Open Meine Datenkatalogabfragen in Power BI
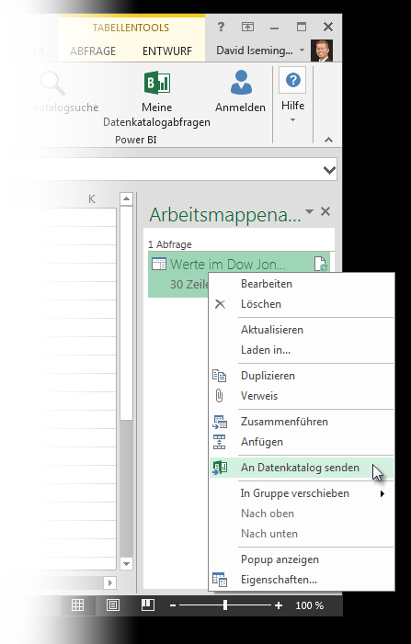This screenshot has width=411, height=644. (156, 98)
